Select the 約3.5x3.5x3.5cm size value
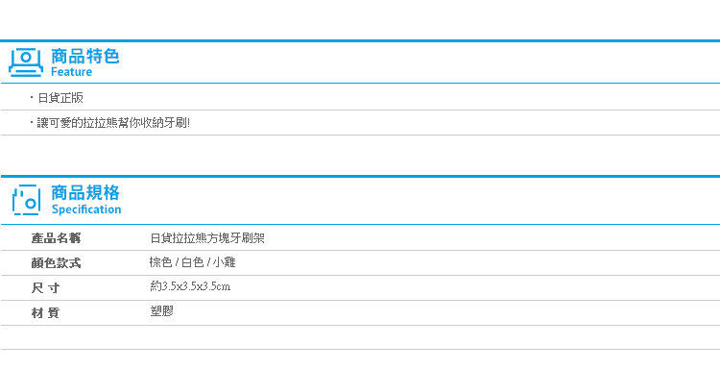Screen dimensions: 720x370 click(190, 286)
